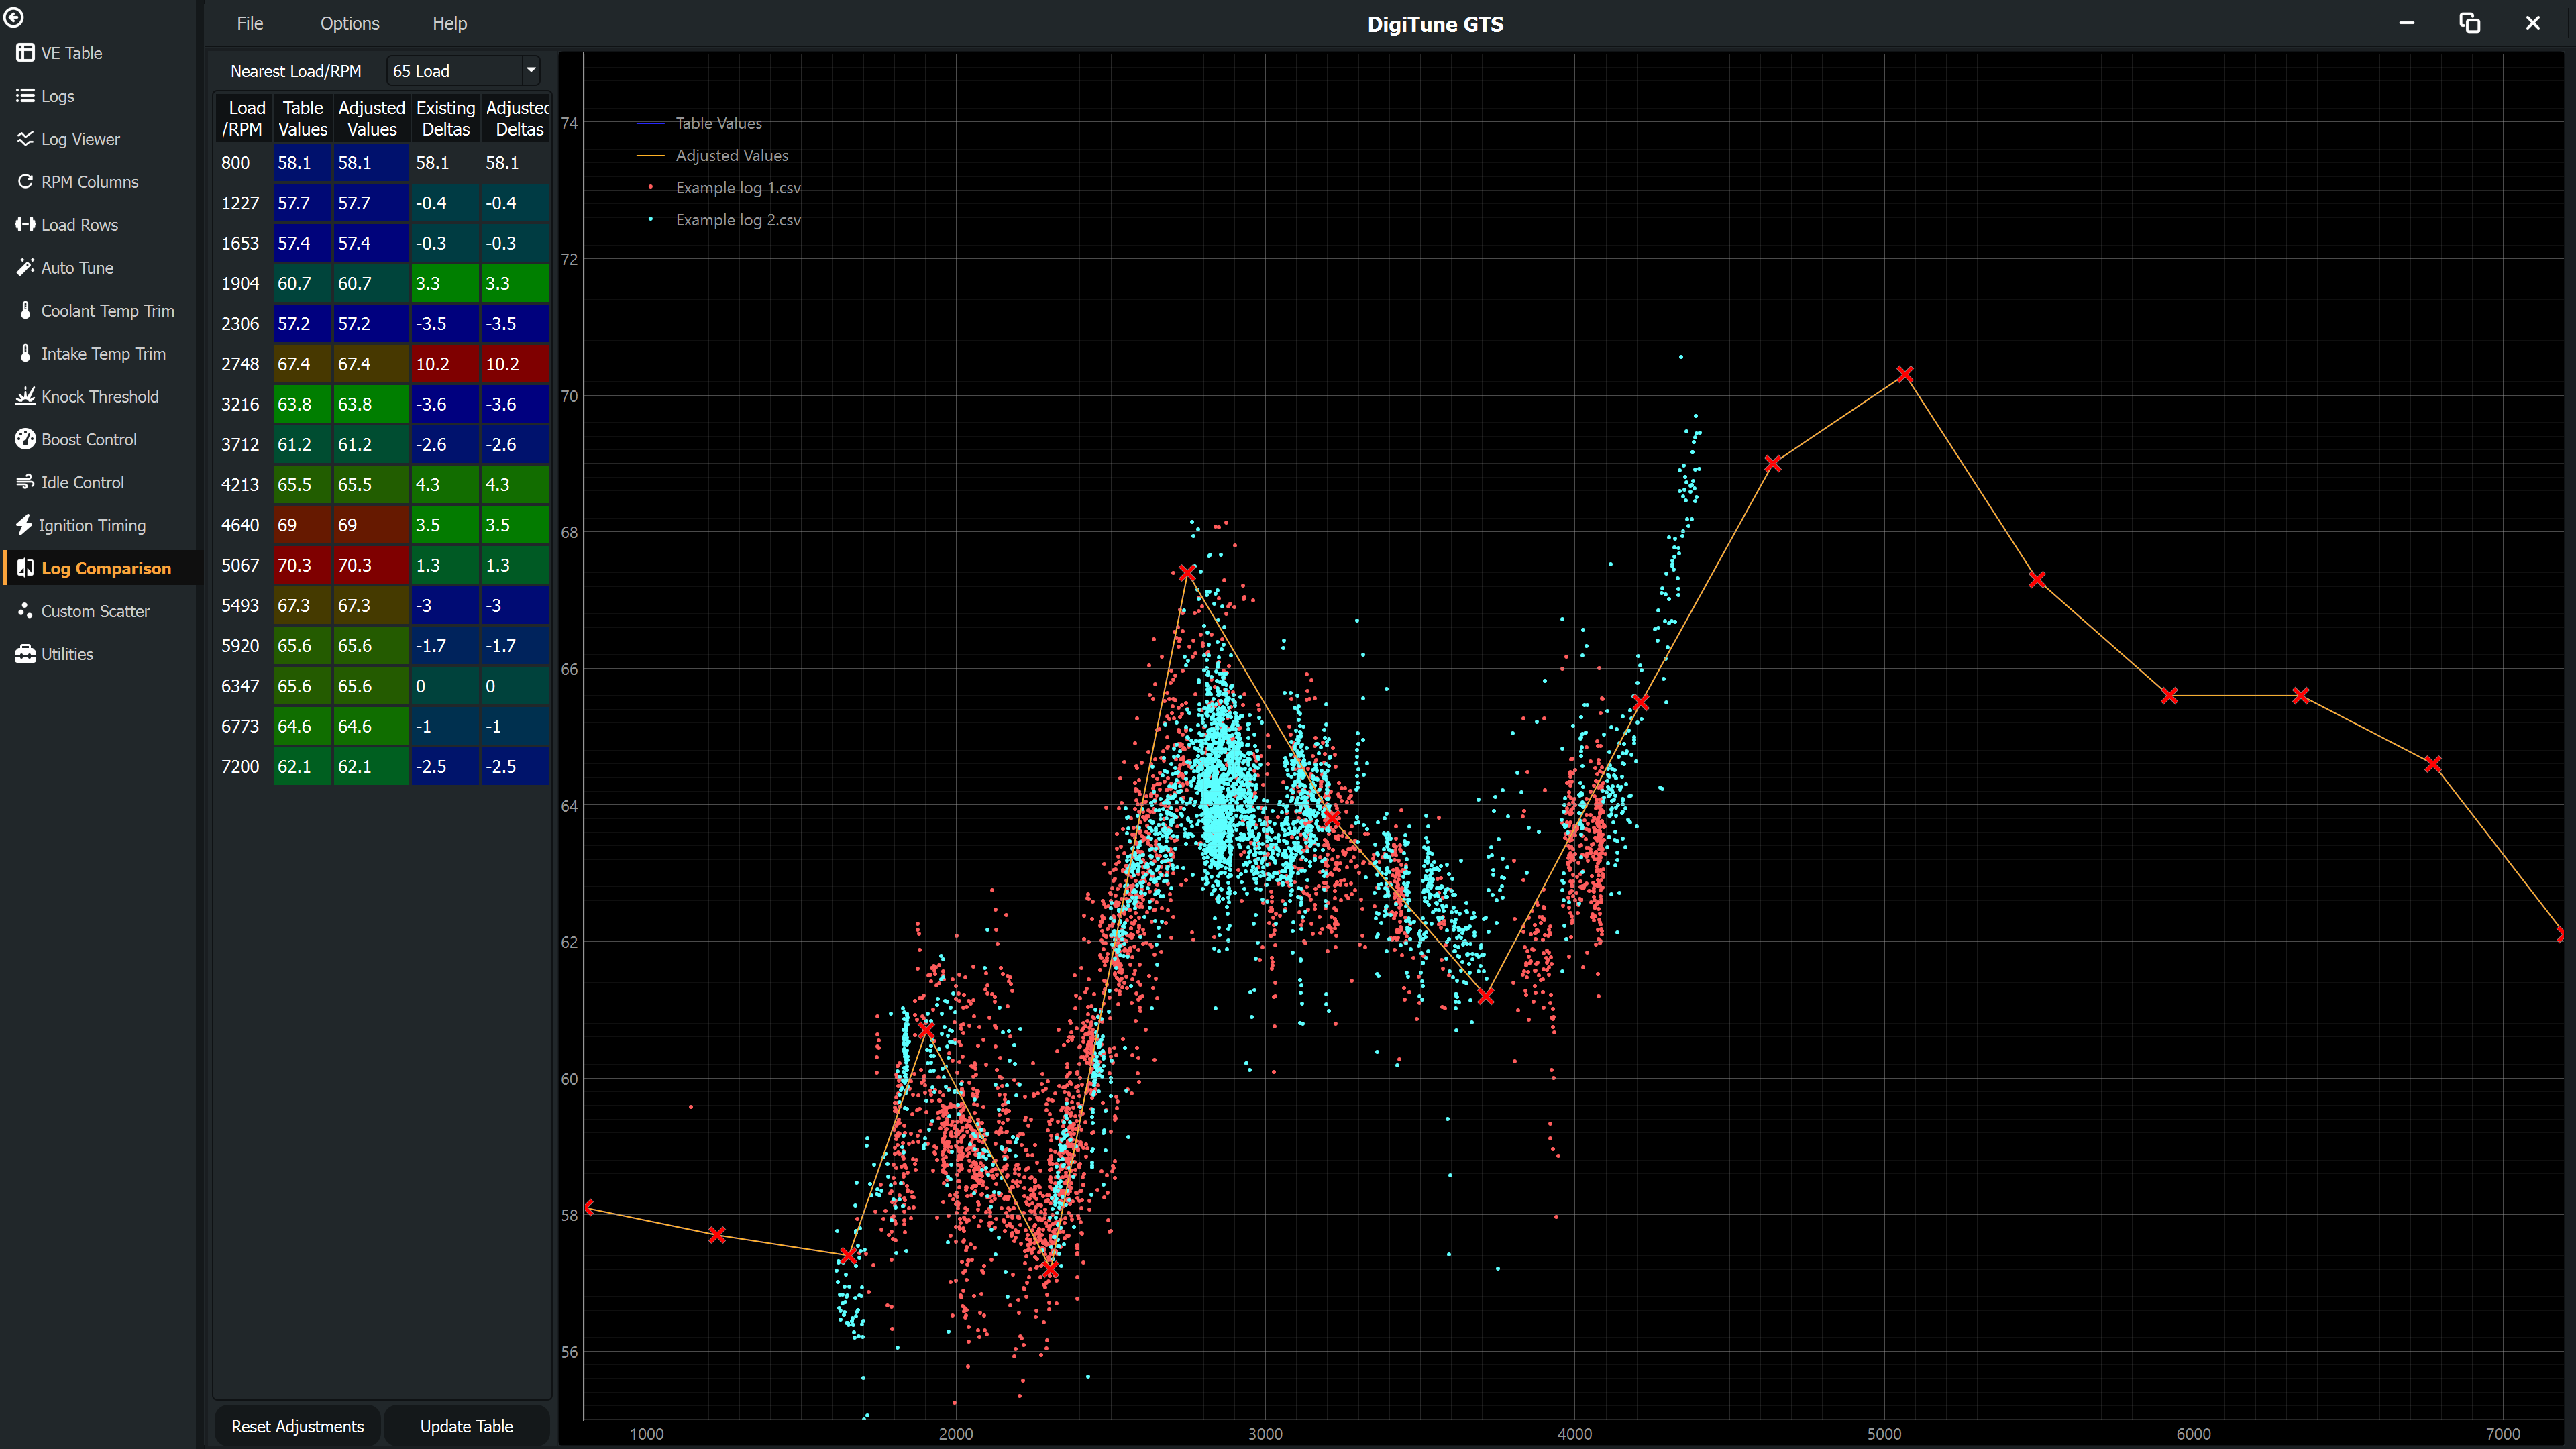Click the back arrow circle icon
Image resolution: width=2576 pixels, height=1449 pixels.
pyautogui.click(x=14, y=17)
